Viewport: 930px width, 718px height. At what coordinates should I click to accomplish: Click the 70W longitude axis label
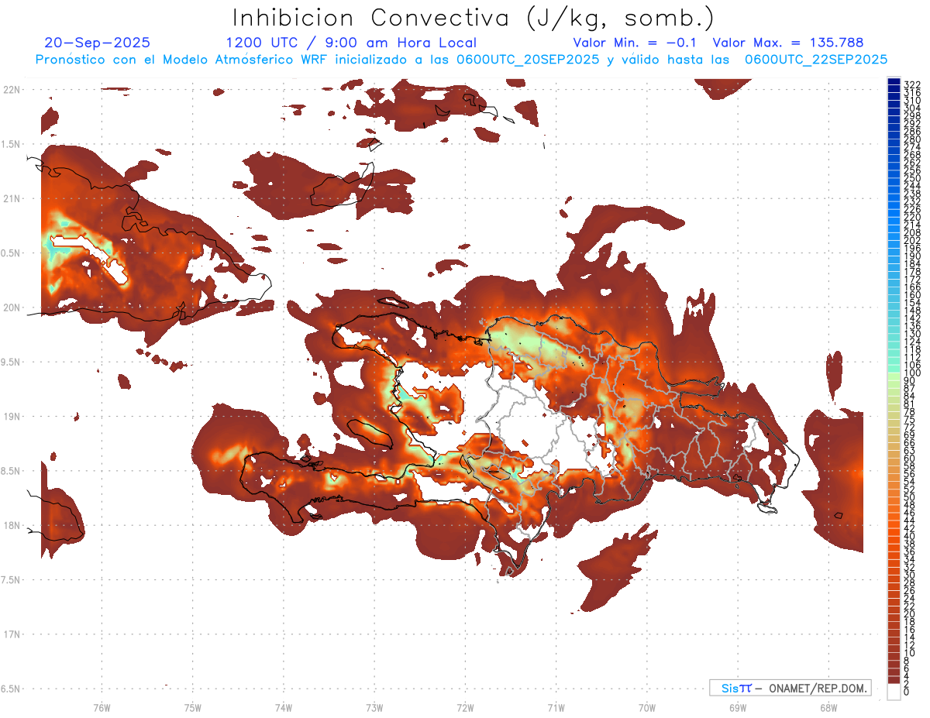click(x=646, y=707)
